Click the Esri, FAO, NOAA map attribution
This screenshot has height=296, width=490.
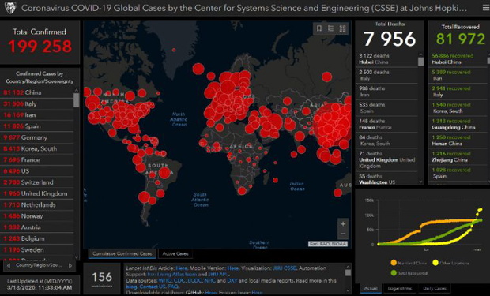pyautogui.click(x=328, y=244)
